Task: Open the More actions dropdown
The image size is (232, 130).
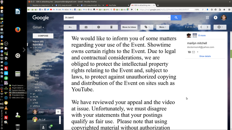Action: click(163, 27)
